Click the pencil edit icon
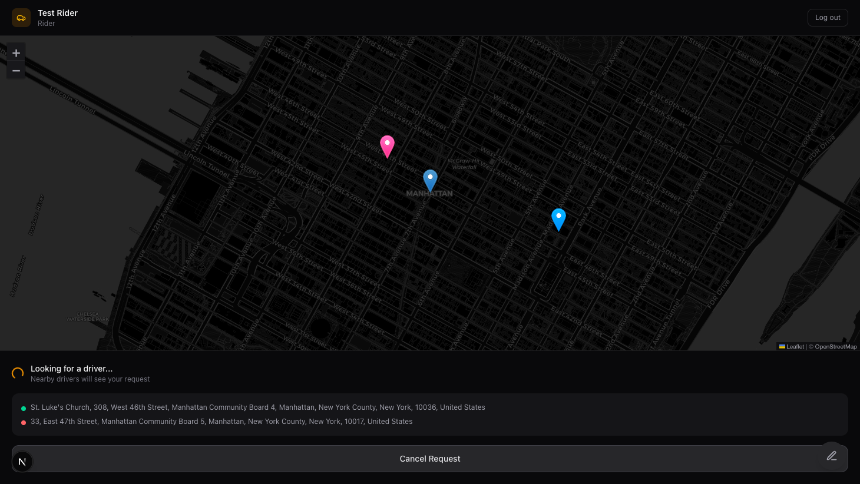 pos(831,456)
